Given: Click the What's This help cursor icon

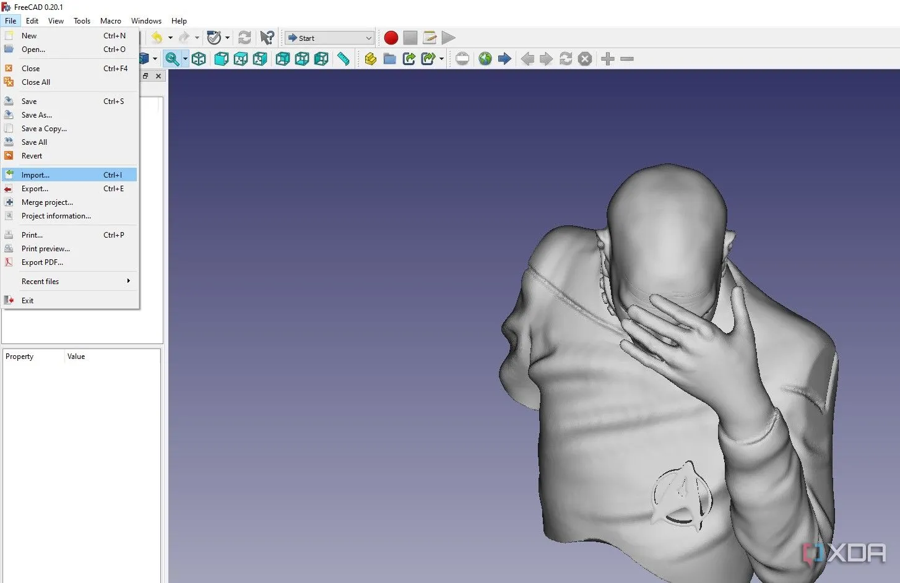Looking at the screenshot, I should coord(267,38).
